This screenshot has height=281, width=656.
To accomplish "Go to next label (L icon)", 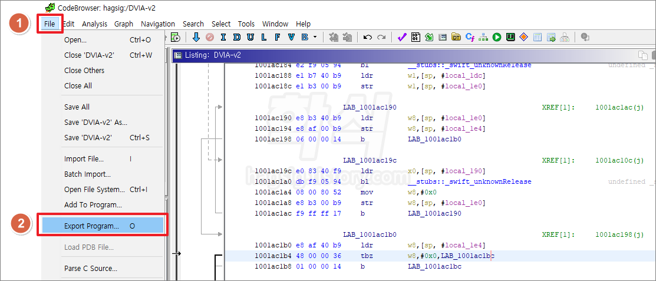I will [x=263, y=37].
